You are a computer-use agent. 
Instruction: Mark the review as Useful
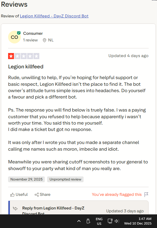[19, 195]
